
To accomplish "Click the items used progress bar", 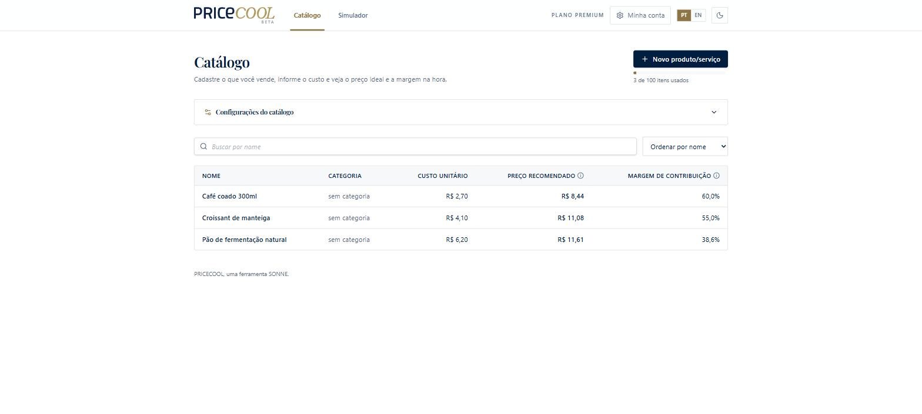I will tap(680, 73).
